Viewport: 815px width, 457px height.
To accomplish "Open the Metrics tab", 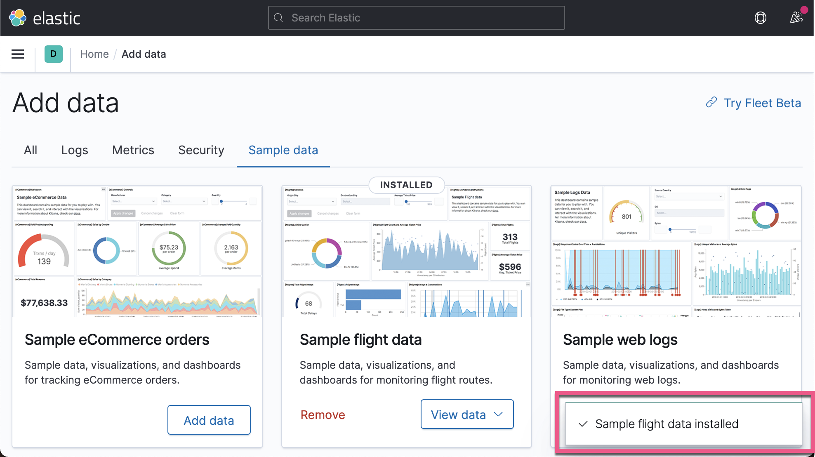I will click(133, 150).
